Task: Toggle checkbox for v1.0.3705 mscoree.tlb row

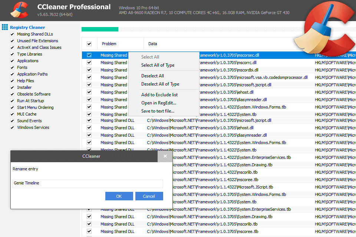Action: pyautogui.click(x=89, y=231)
